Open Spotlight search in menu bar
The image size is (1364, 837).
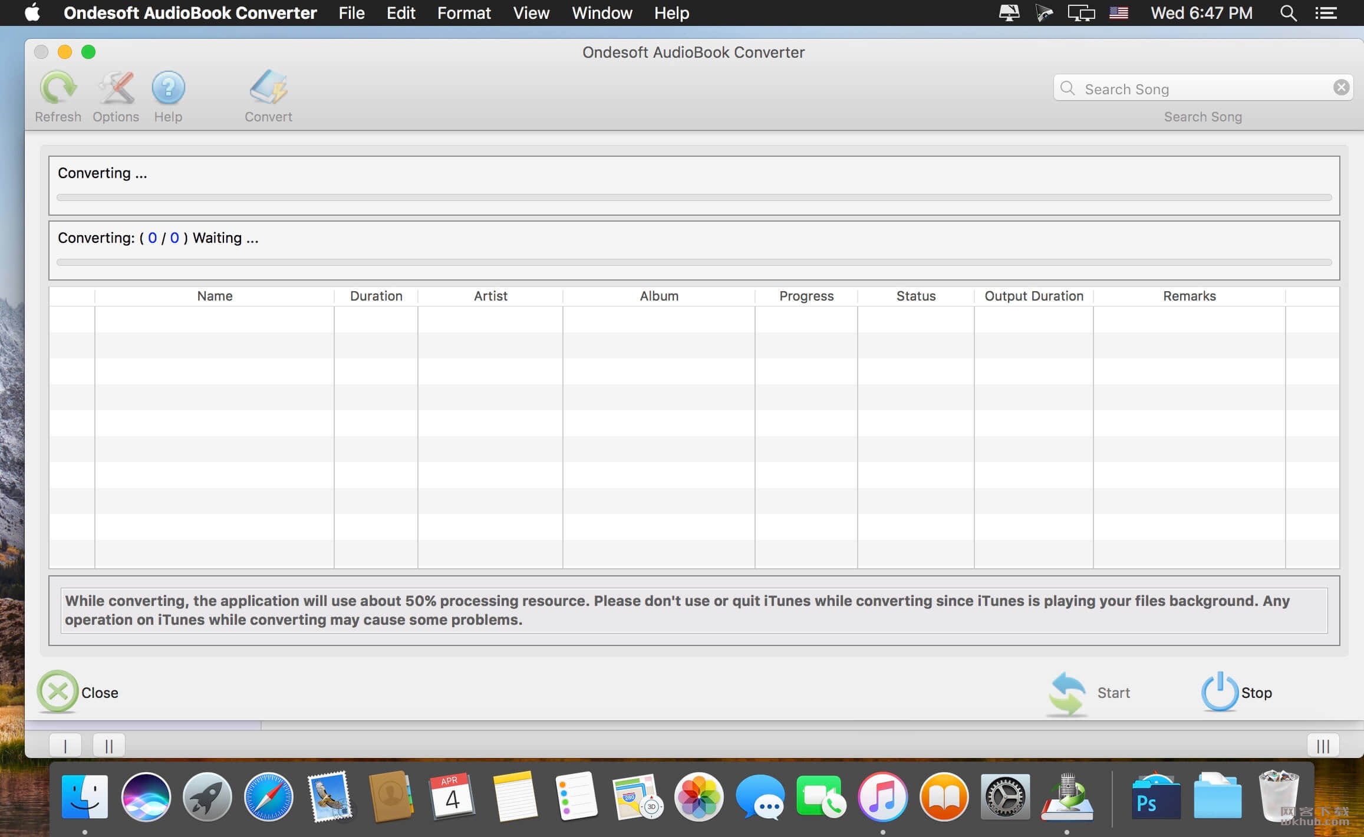click(x=1288, y=12)
